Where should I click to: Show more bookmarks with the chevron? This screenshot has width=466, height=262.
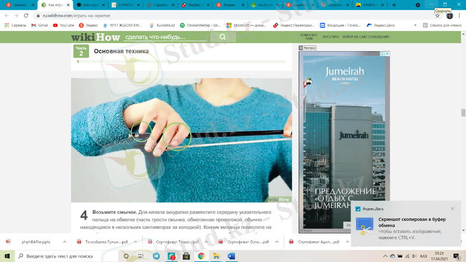click(415, 25)
